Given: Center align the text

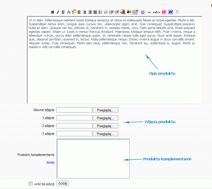Looking at the screenshot, I should (x=85, y=12).
